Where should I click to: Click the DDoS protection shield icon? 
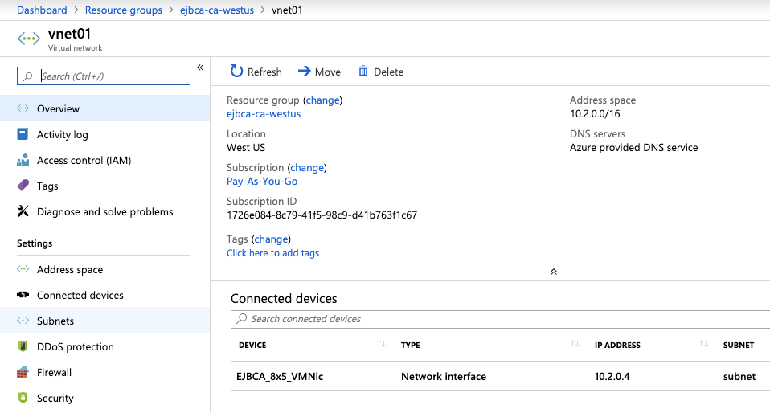tap(23, 346)
